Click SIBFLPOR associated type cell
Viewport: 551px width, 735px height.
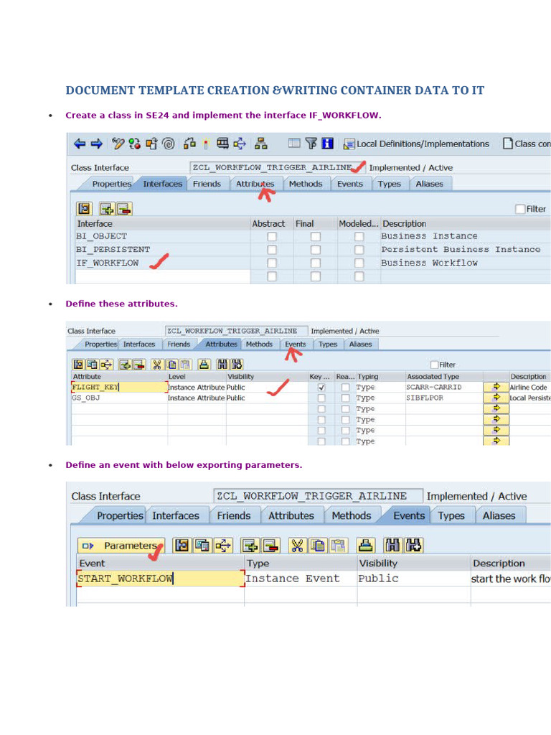pyautogui.click(x=443, y=398)
